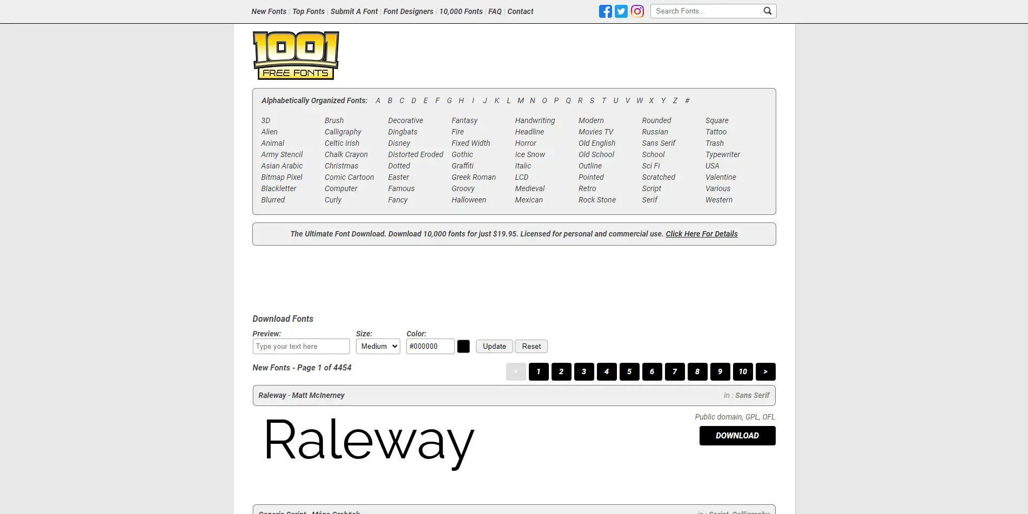Open the Graffiti font category
The width and height of the screenshot is (1028, 514).
(x=462, y=166)
